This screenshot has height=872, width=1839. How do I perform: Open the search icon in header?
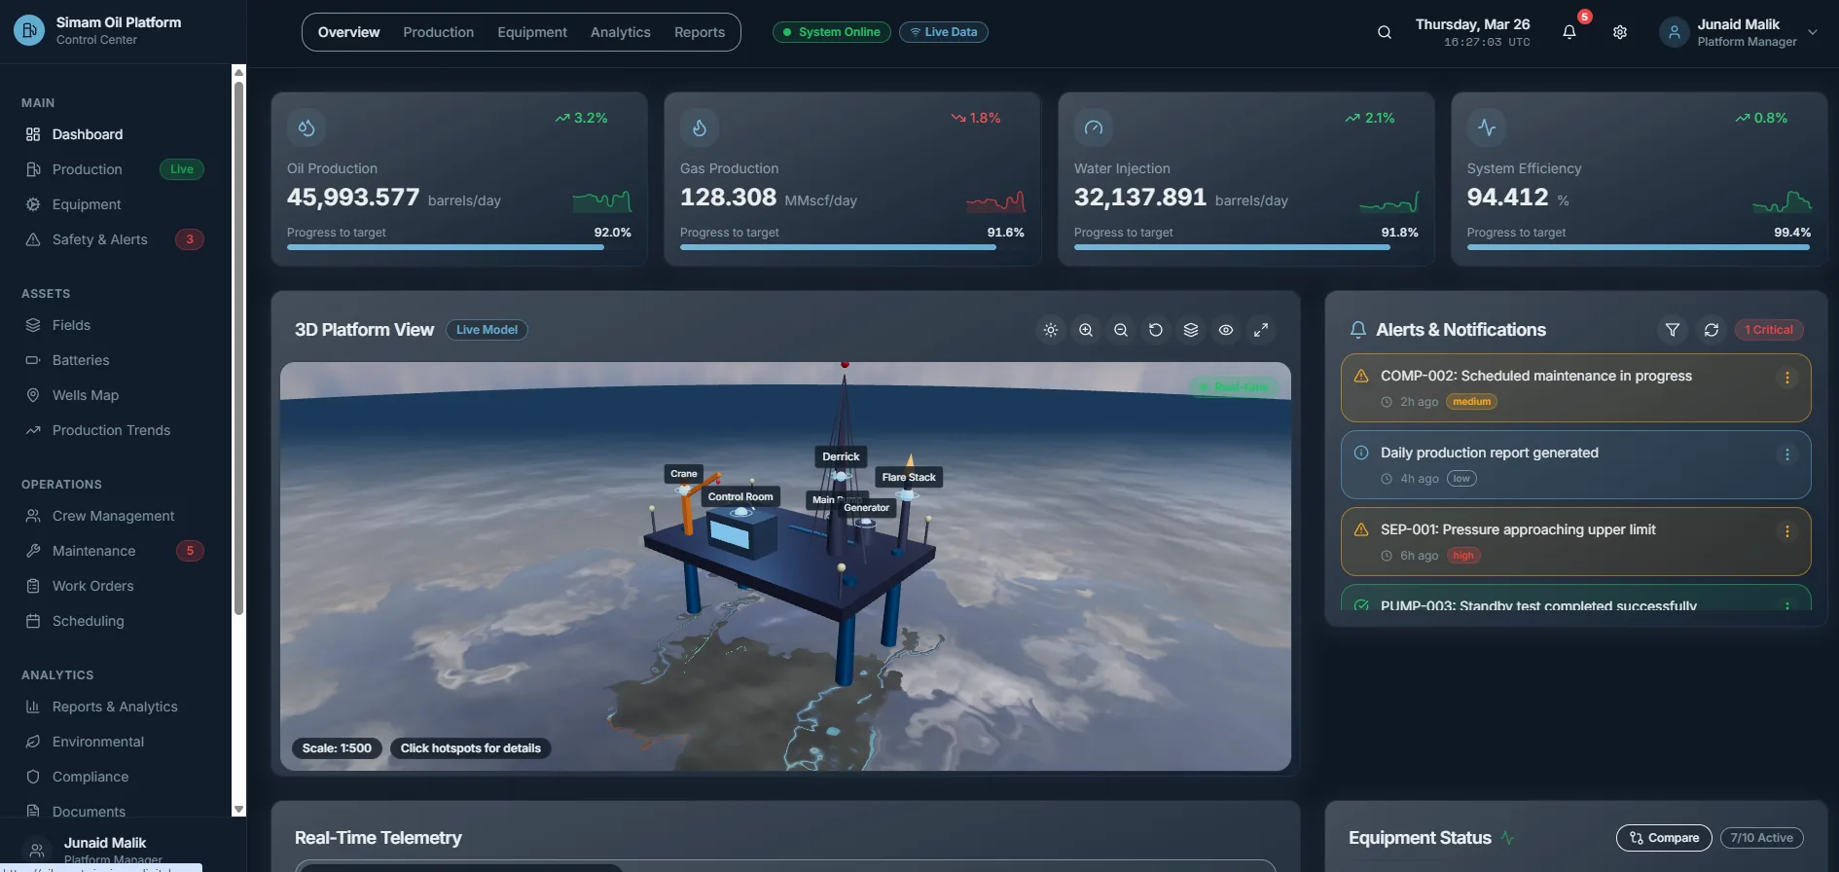click(x=1384, y=32)
